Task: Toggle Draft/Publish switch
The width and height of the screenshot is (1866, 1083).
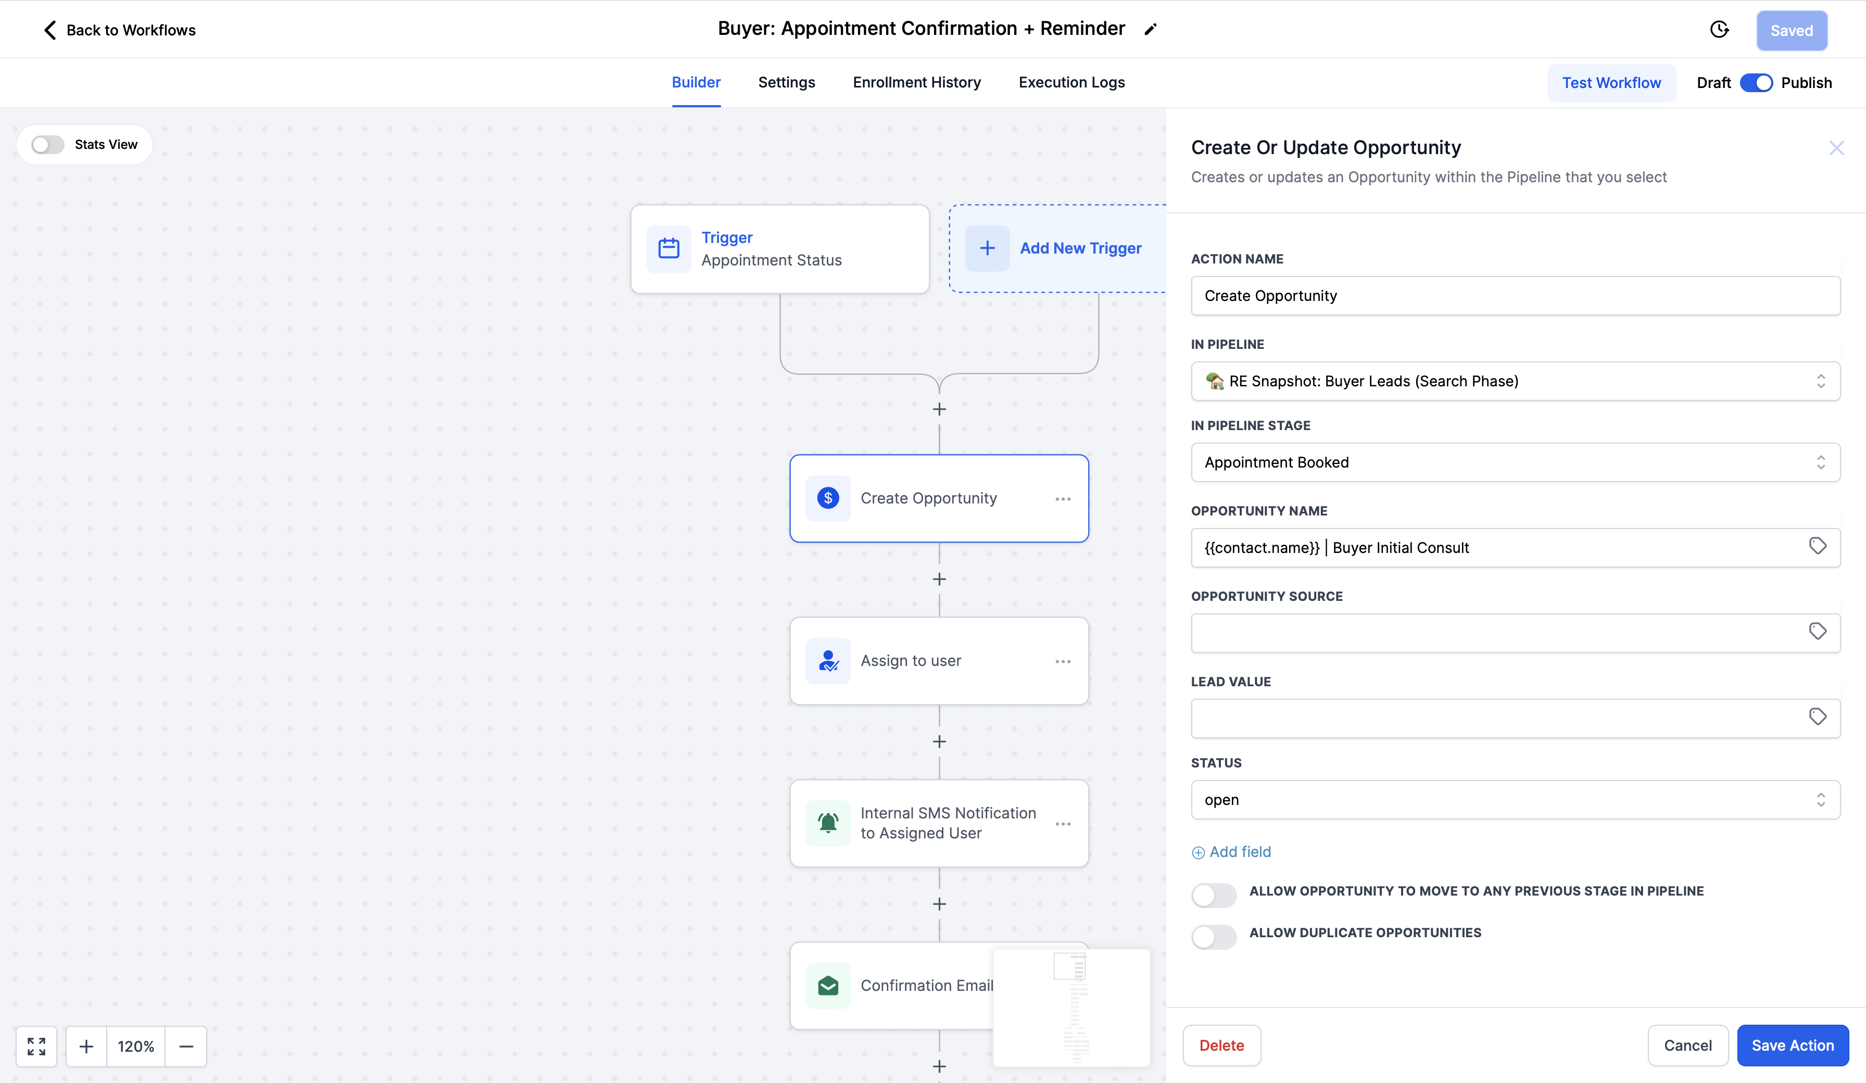Action: click(1756, 83)
